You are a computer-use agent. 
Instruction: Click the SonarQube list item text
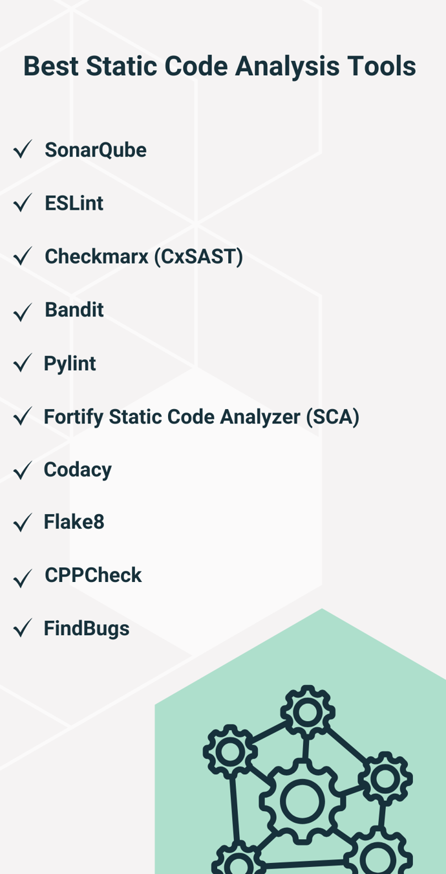[x=96, y=150]
